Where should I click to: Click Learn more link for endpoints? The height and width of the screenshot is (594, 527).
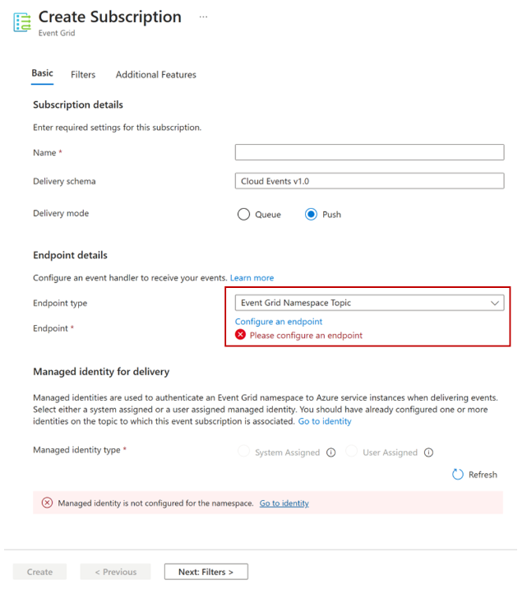pos(252,278)
